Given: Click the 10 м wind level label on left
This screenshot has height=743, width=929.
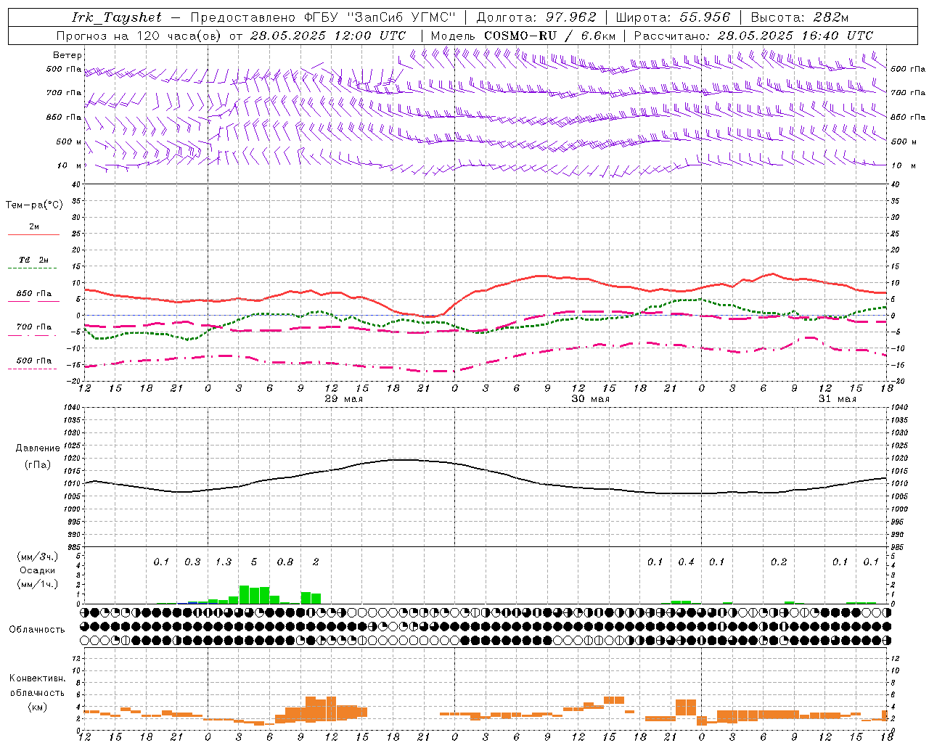Looking at the screenshot, I should tap(69, 165).
